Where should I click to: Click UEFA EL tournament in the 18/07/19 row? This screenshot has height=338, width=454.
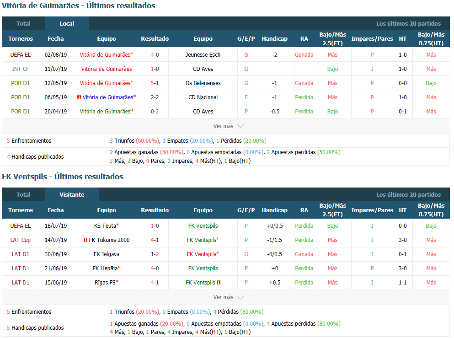[20, 226]
